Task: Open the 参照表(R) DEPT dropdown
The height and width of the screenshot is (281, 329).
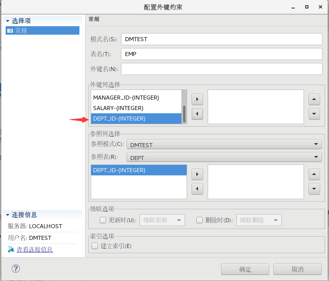Action: (224, 157)
